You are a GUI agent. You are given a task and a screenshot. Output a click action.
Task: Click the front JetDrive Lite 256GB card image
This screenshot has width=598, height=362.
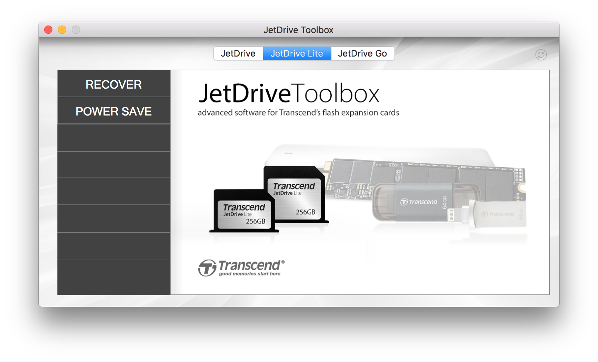pos(244,211)
